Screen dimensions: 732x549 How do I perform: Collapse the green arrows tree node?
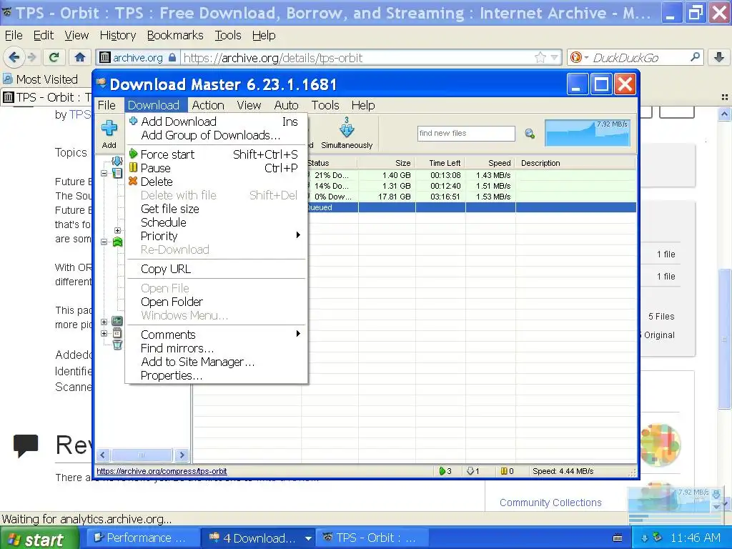(x=104, y=242)
